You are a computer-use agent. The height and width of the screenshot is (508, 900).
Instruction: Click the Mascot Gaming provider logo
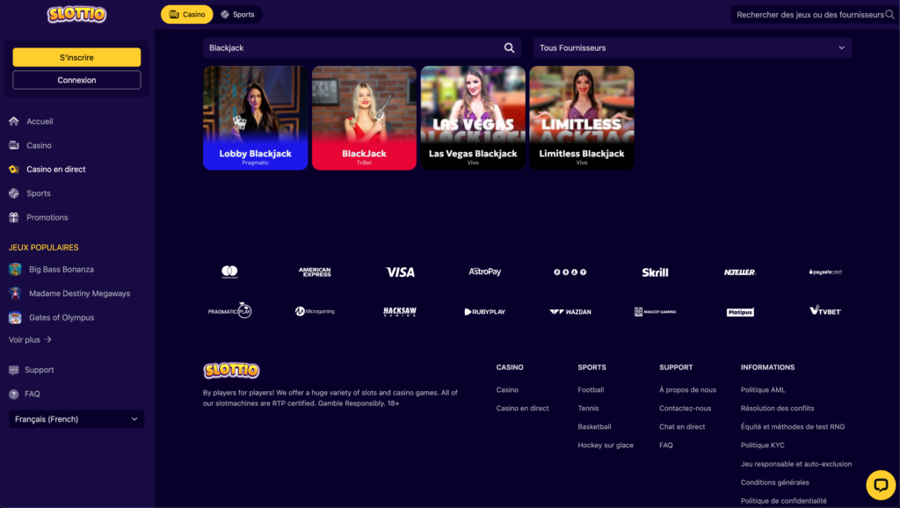pos(655,312)
